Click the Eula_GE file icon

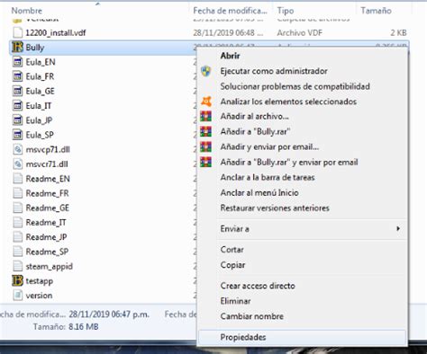(18, 91)
